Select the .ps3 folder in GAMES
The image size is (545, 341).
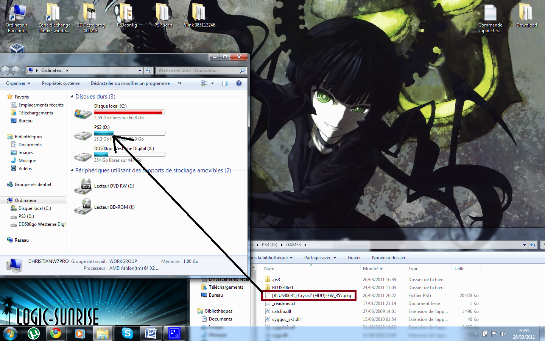pos(276,280)
